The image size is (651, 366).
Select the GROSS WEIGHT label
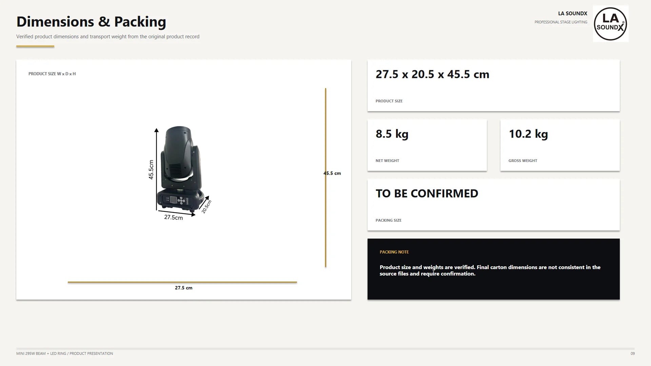[x=522, y=161]
